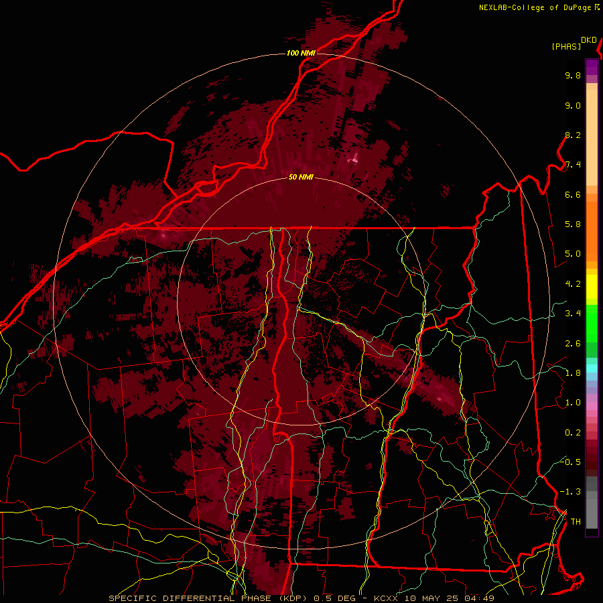The height and width of the screenshot is (603, 603).
Task: Click the 3.4 value on the color scale
Action: coord(573,314)
